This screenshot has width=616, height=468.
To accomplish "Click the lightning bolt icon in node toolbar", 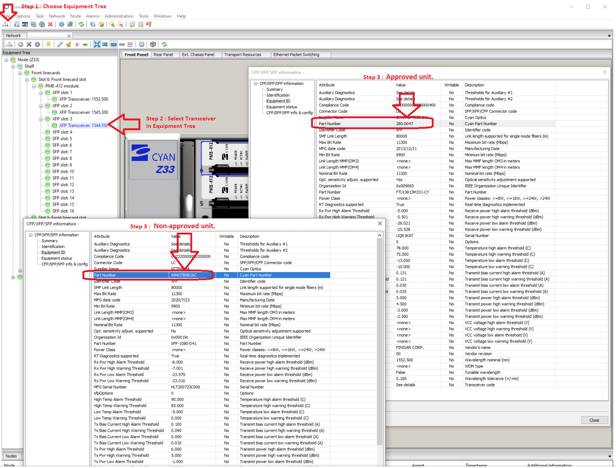I will [48, 44].
